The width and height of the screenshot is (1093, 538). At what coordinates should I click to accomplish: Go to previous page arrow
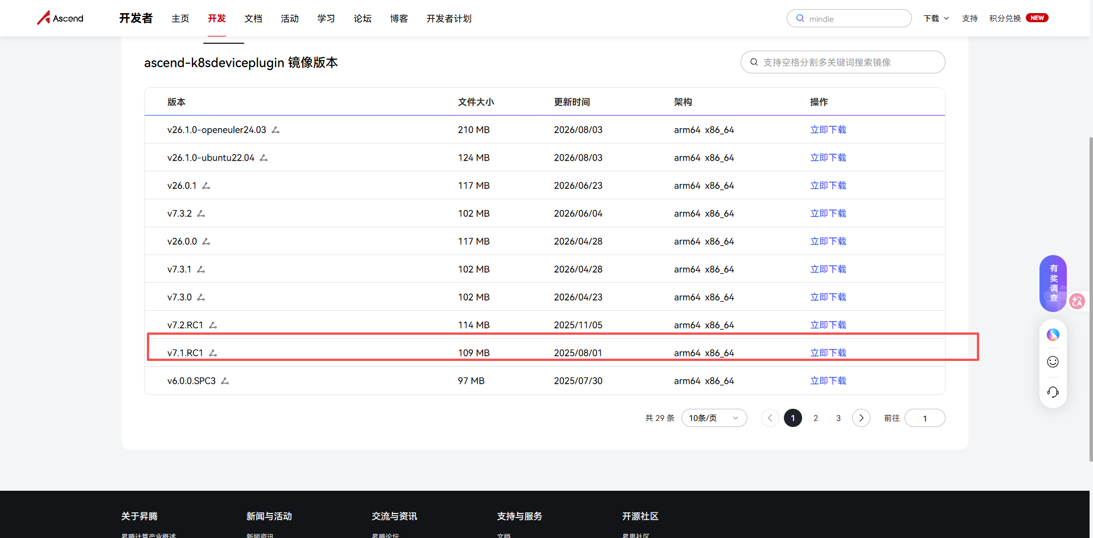click(x=770, y=418)
